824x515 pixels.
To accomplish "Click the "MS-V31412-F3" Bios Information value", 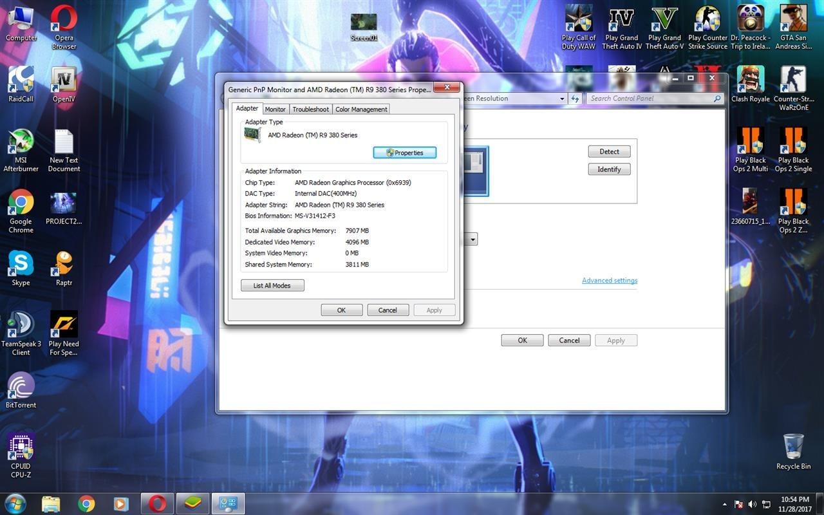I will (315, 216).
